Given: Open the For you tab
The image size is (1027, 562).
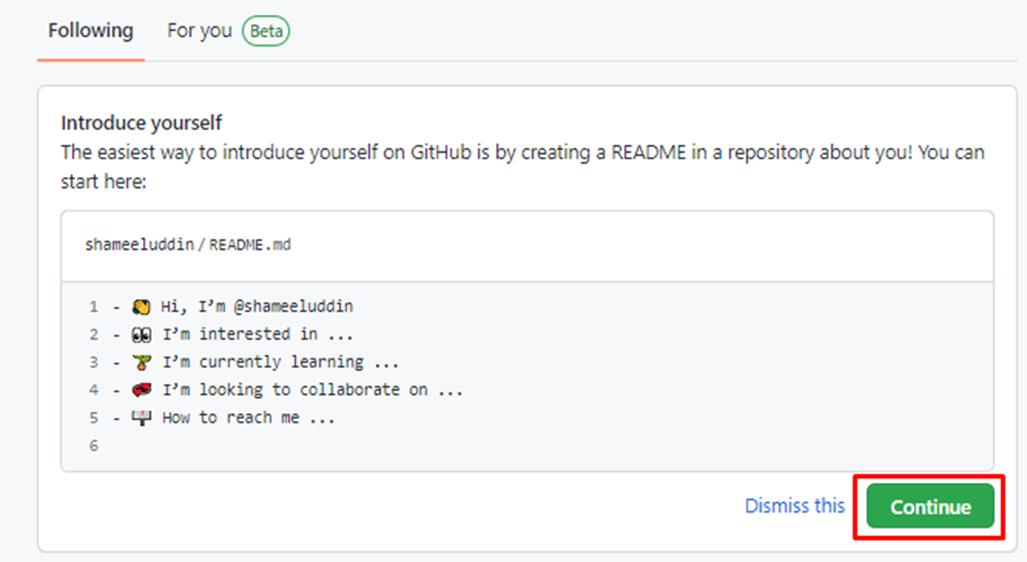Looking at the screenshot, I should (199, 31).
